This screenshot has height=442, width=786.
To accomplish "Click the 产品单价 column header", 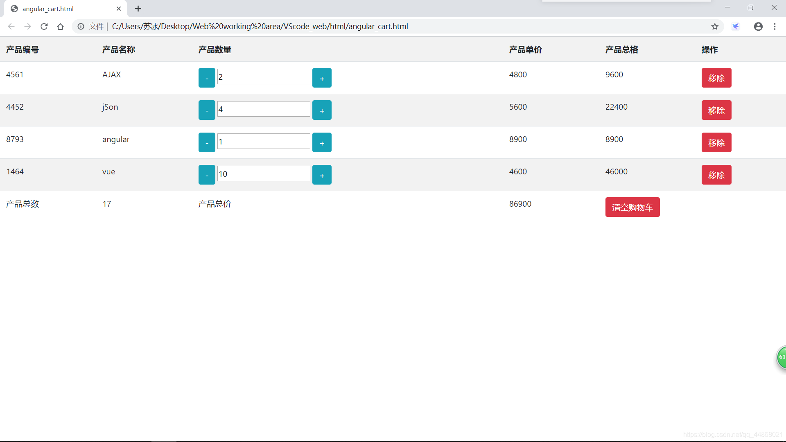I will pos(526,50).
